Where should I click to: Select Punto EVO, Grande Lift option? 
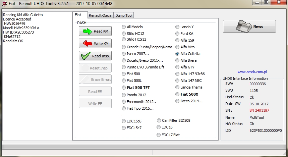click(124, 67)
